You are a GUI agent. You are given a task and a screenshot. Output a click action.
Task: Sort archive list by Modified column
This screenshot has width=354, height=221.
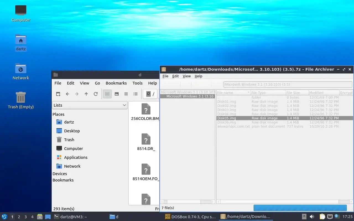pos(324,93)
